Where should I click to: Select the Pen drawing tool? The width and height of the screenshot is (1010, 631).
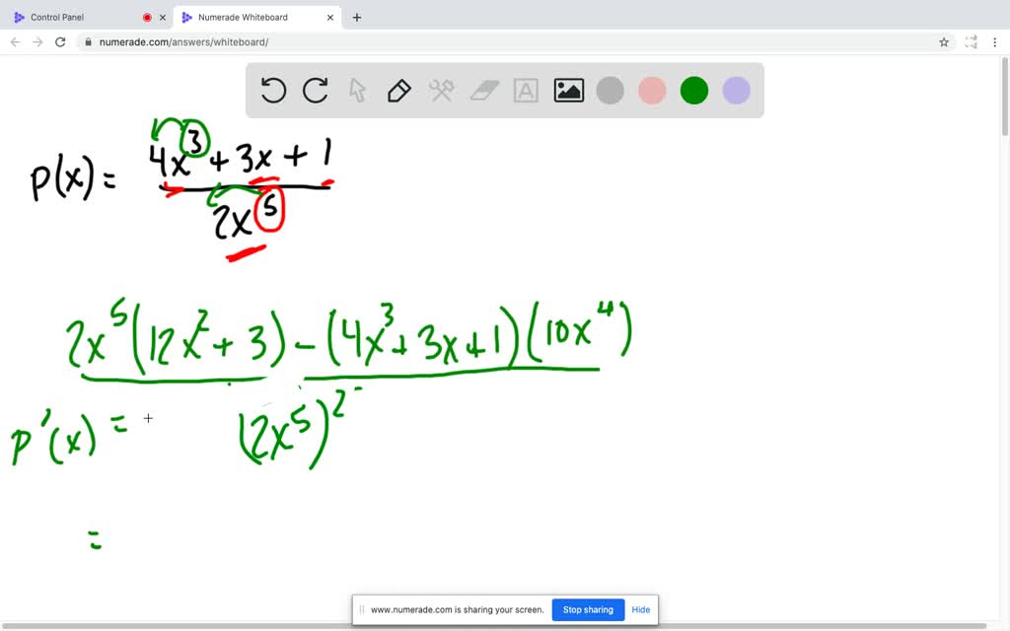398,91
